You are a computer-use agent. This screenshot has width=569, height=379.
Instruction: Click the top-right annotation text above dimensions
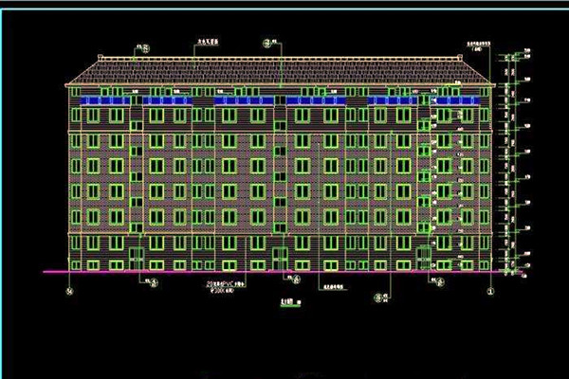(482, 44)
